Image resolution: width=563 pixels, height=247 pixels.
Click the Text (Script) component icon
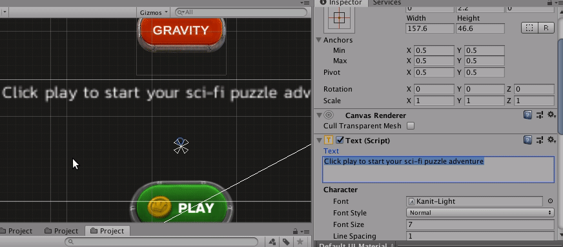pos(329,140)
